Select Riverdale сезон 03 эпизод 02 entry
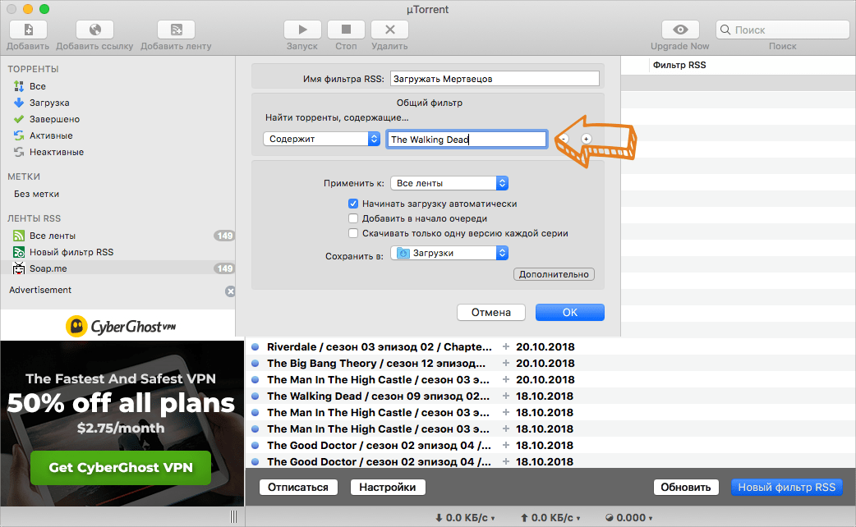The height and width of the screenshot is (527, 856). click(379, 347)
